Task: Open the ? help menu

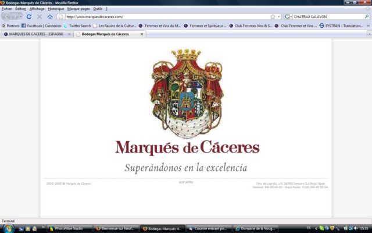Action: 106,9
